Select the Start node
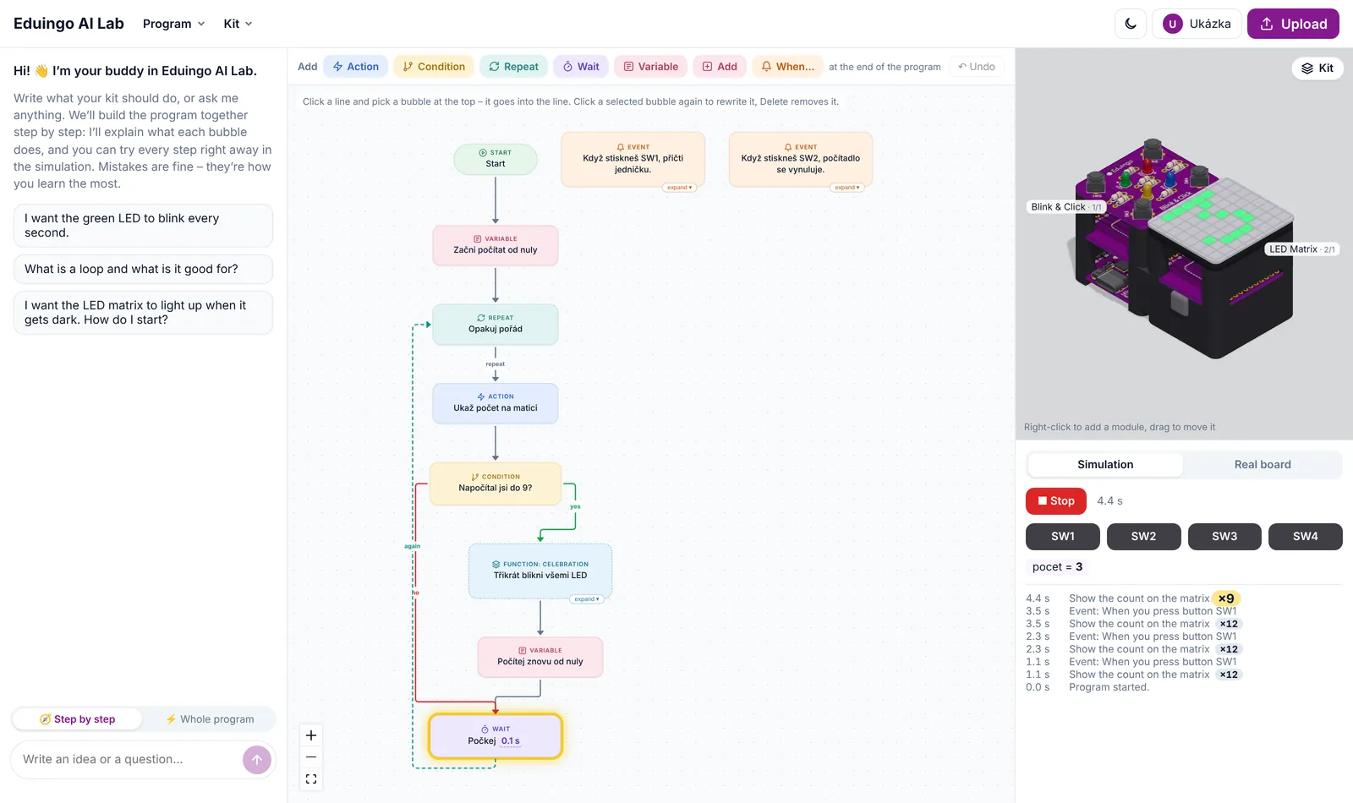Screen dimensions: 1353x803 click(496, 159)
